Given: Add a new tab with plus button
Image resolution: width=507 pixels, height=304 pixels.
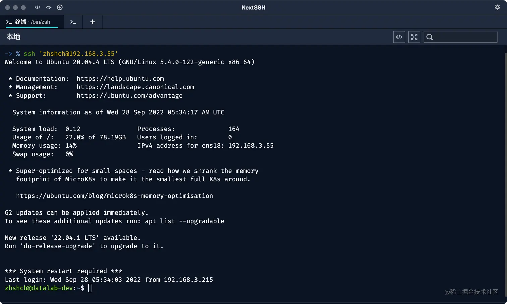Looking at the screenshot, I should coord(92,22).
